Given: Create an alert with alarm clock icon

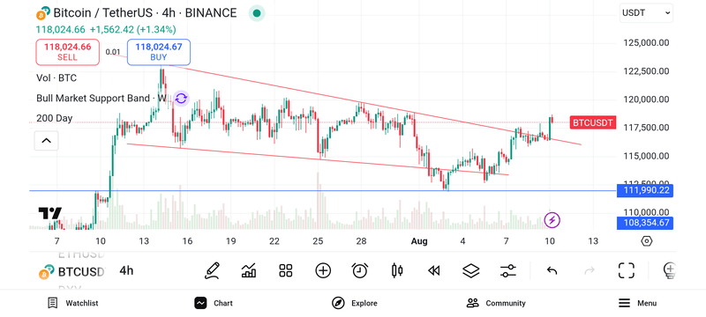Looking at the screenshot, I should [x=360, y=270].
